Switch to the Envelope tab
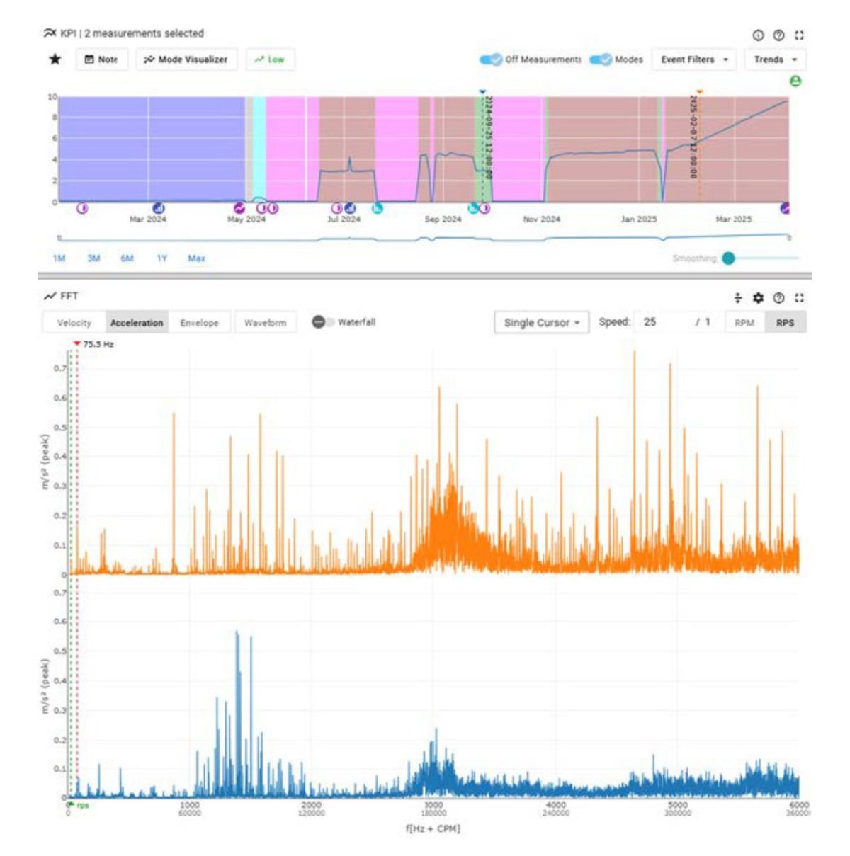Viewport: 850px width, 856px height. pyautogui.click(x=199, y=323)
